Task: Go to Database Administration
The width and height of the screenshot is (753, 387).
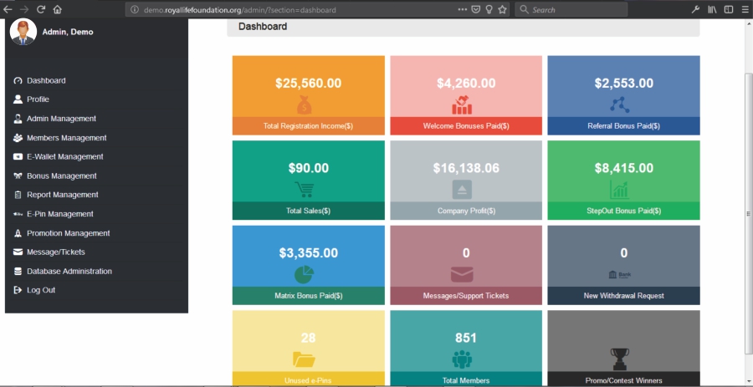Action: (x=69, y=272)
